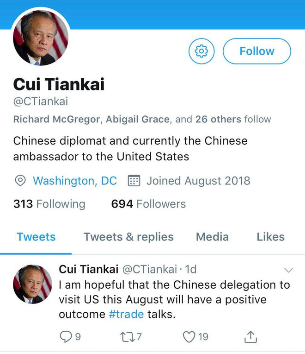Open the profile settings gear icon

click(x=201, y=51)
